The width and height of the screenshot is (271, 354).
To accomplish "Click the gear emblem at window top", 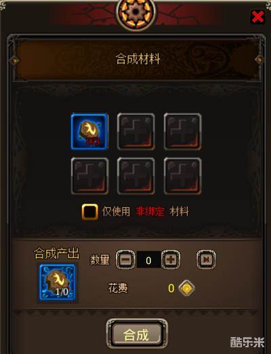I will [x=136, y=12].
